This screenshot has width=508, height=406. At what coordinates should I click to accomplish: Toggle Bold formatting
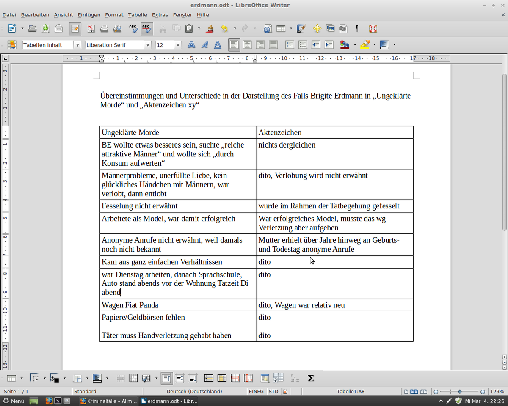click(x=191, y=45)
